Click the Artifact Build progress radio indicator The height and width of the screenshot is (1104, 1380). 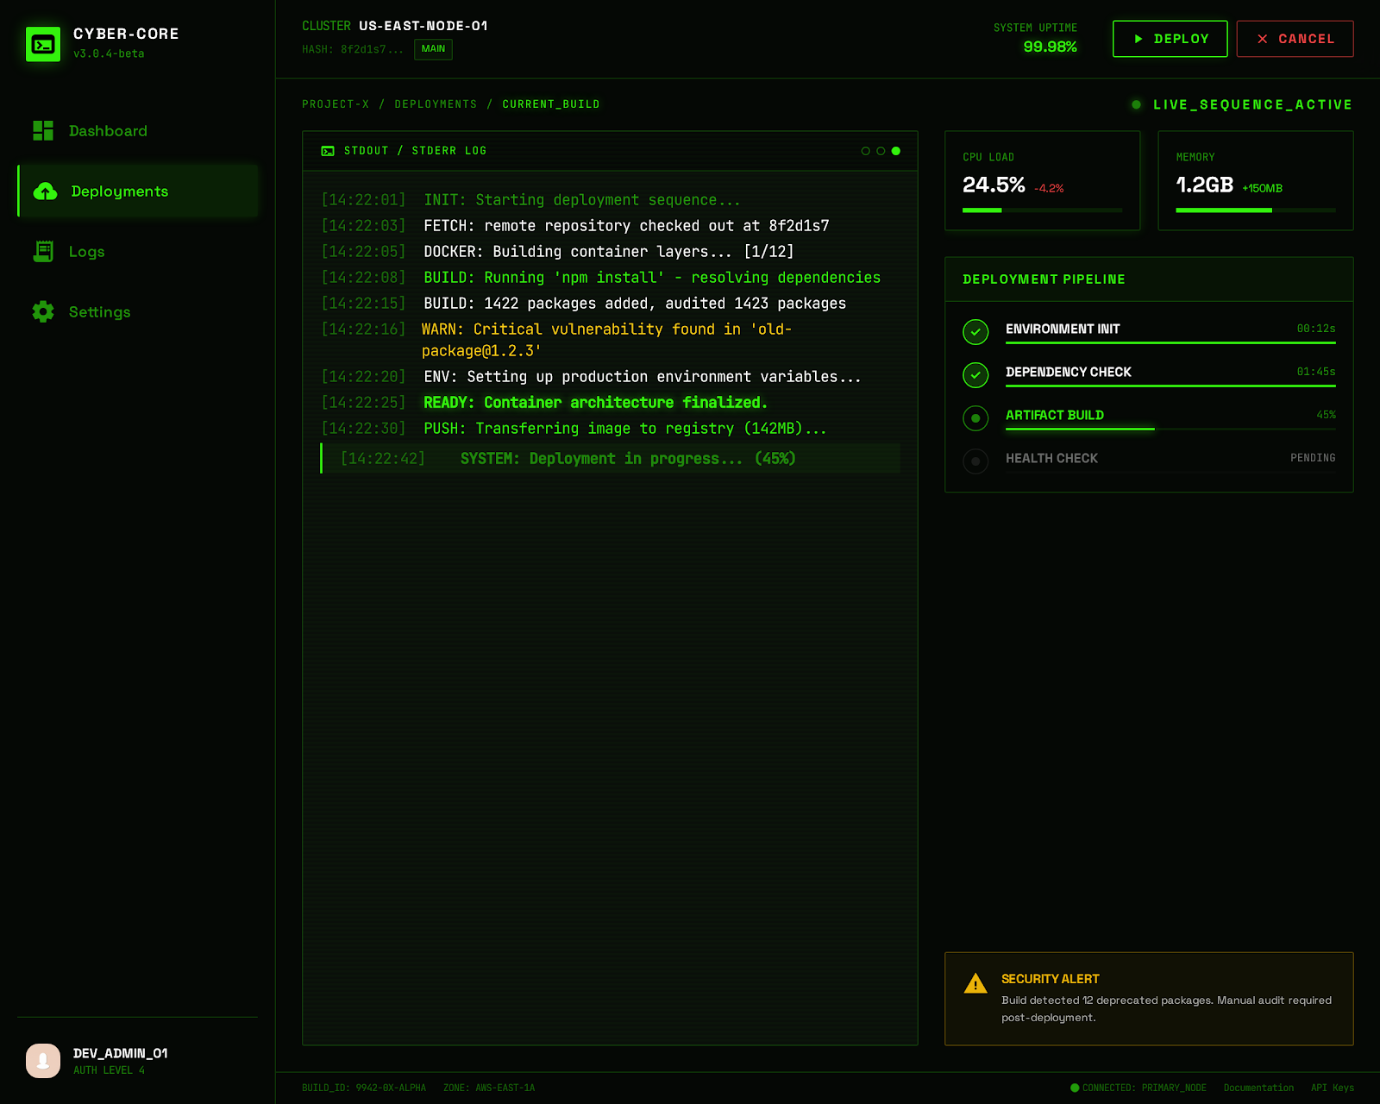pyautogui.click(x=975, y=418)
